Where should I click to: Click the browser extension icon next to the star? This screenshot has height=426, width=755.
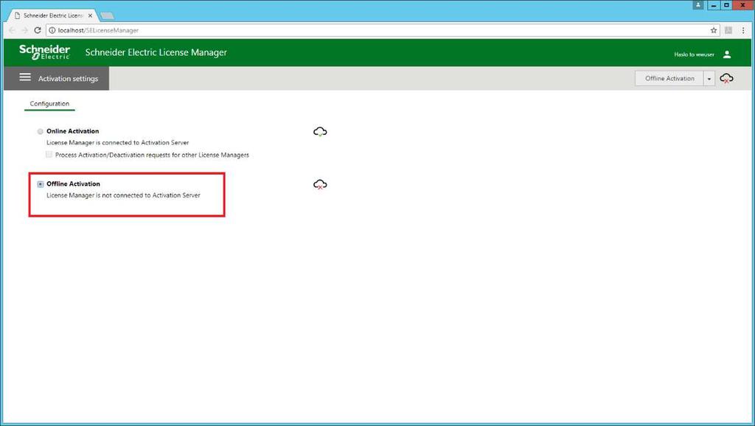728,29
